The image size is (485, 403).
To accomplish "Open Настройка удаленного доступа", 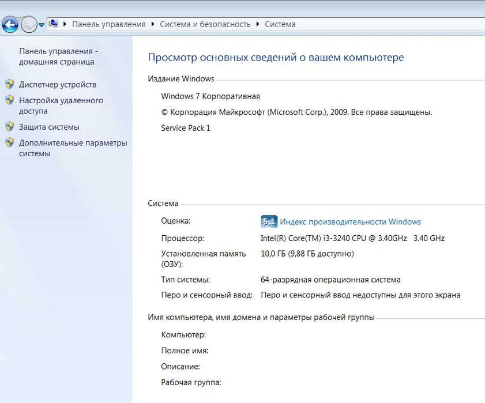I will pos(61,106).
